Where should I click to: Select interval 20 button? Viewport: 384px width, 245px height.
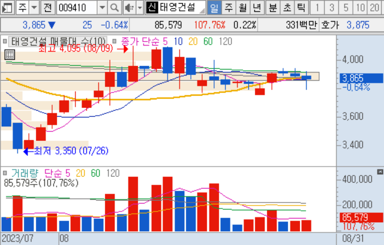click(x=374, y=8)
